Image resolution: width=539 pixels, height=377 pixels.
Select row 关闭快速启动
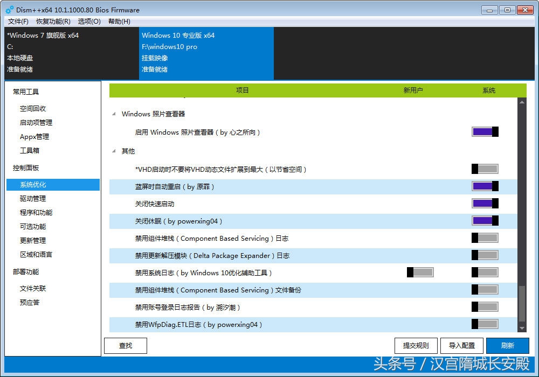313,204
